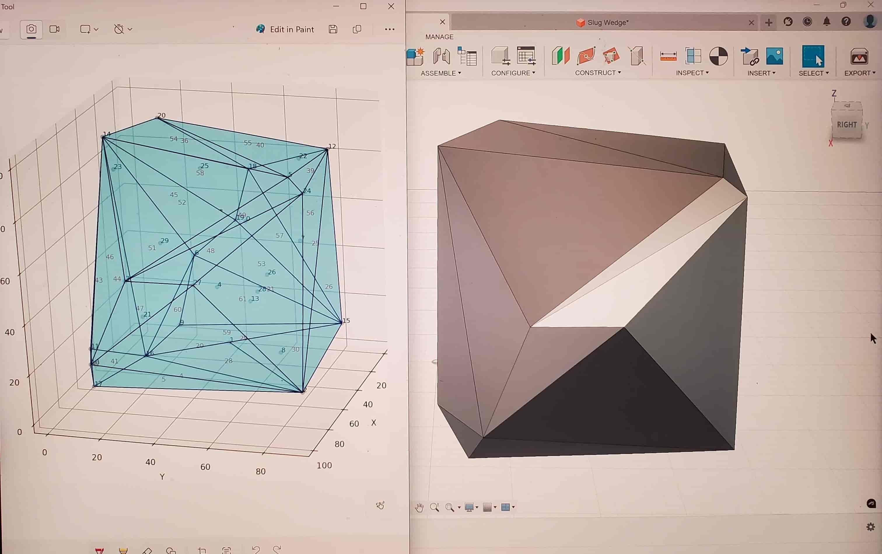Viewport: 882px width, 554px height.
Task: Click the Center of Mass icon
Action: (x=718, y=56)
